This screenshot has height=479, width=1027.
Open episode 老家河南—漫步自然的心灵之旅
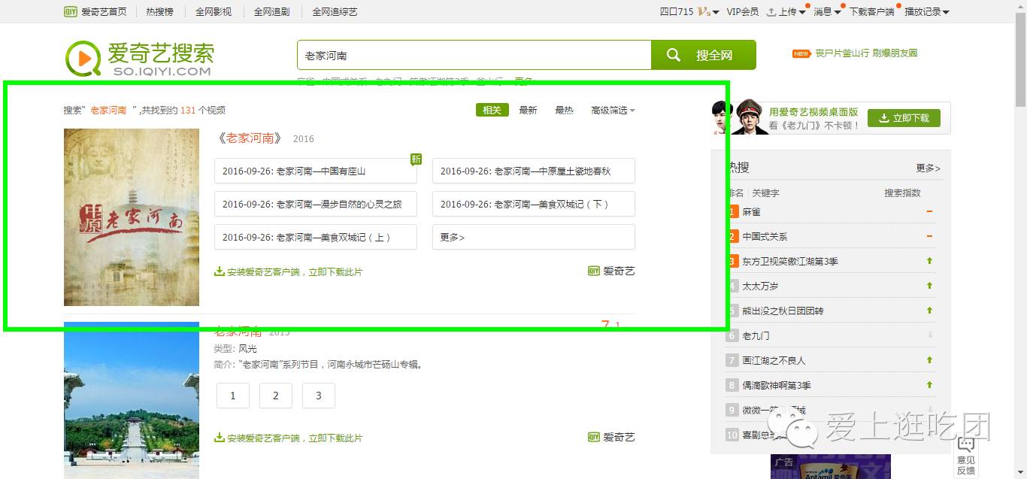[x=316, y=204]
